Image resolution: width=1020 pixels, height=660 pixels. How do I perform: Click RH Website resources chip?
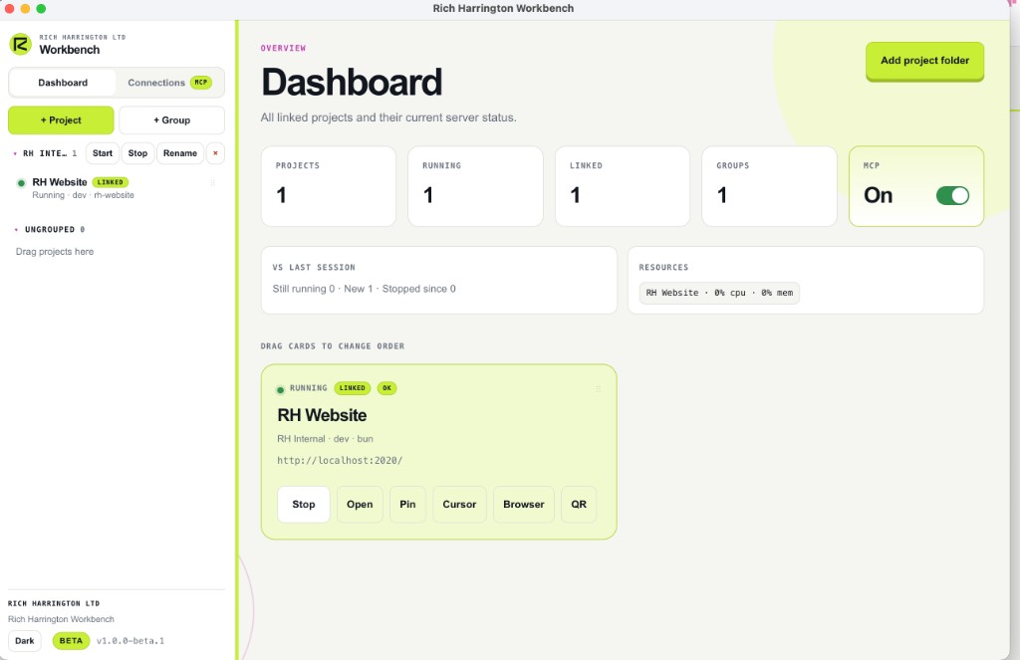(x=719, y=293)
